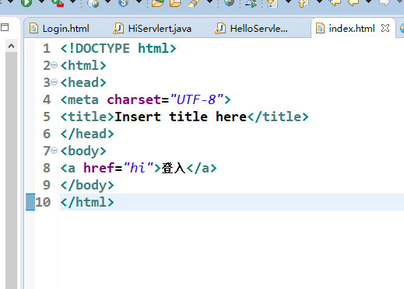Close the index.html tab

(385, 28)
